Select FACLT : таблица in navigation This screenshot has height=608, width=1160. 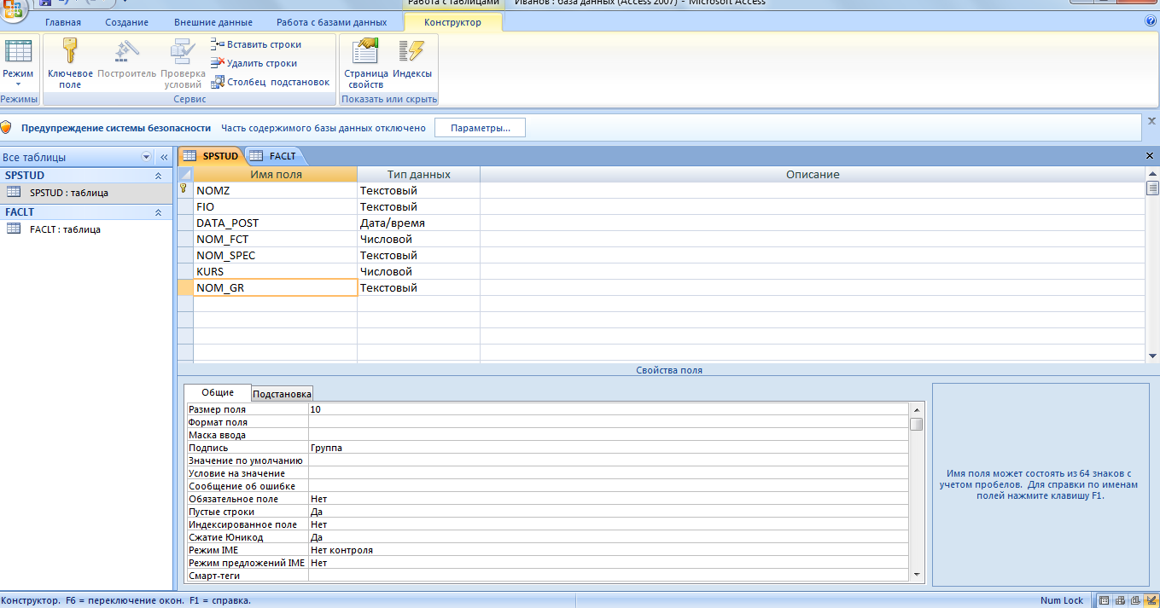pyautogui.click(x=85, y=229)
